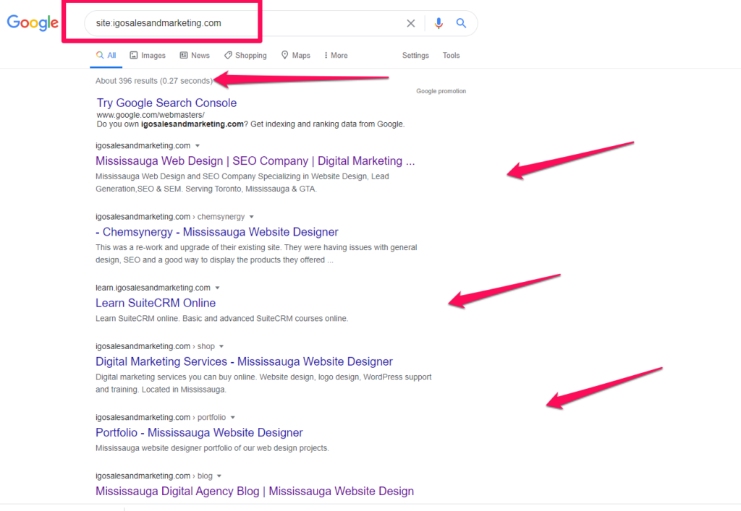The width and height of the screenshot is (741, 511).
Task: Expand dropdown arrow beside portfolio URL
Action: pyautogui.click(x=232, y=417)
